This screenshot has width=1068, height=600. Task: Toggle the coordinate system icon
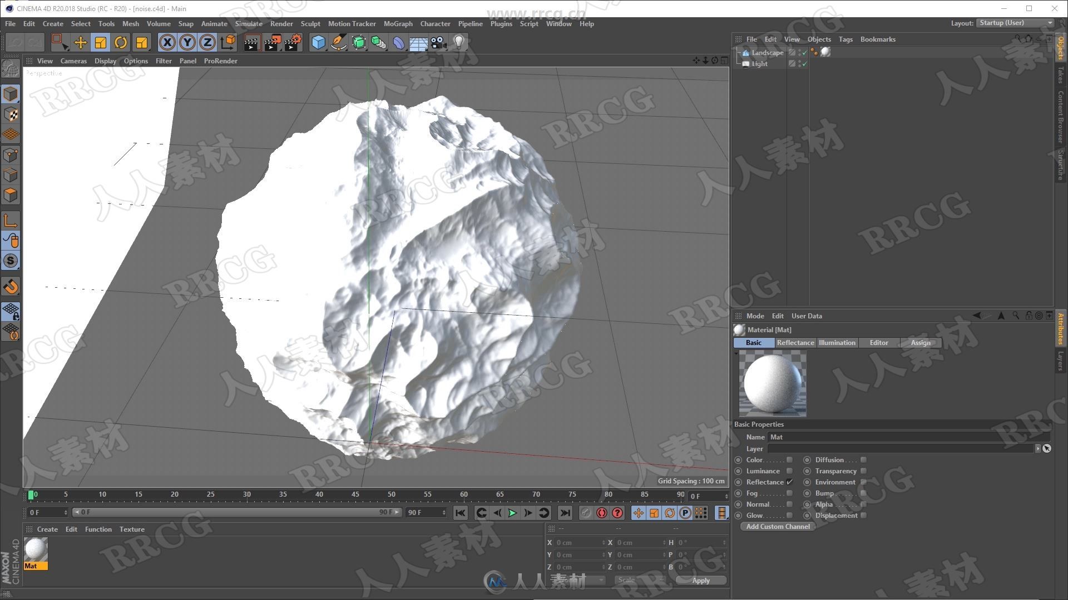click(228, 42)
